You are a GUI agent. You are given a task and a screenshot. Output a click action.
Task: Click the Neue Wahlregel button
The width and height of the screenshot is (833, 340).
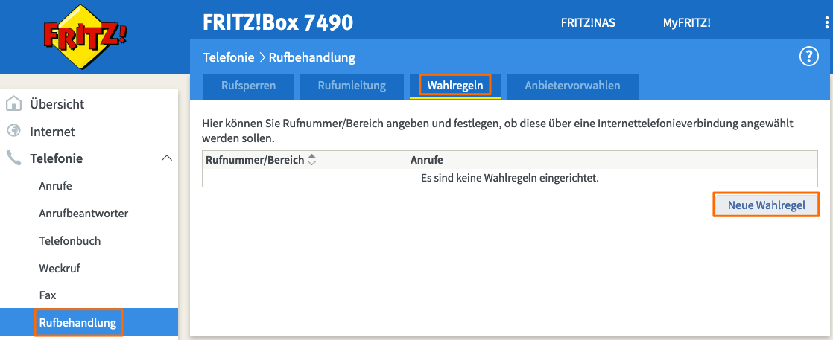coord(766,205)
